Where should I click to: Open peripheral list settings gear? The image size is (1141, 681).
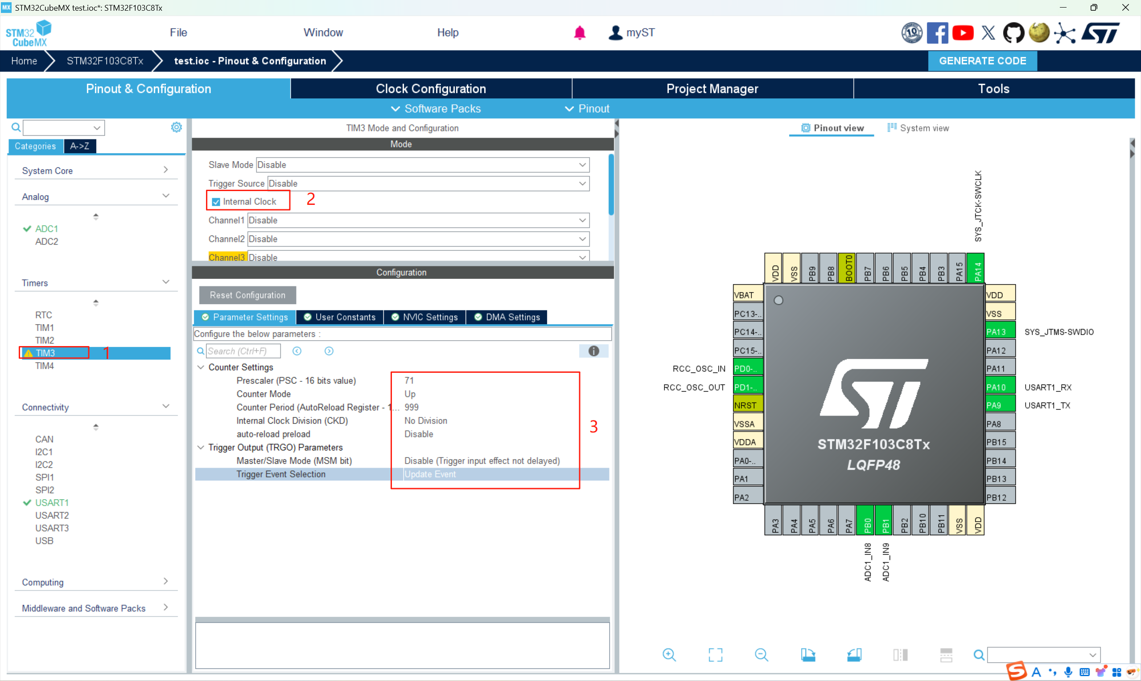tap(177, 127)
